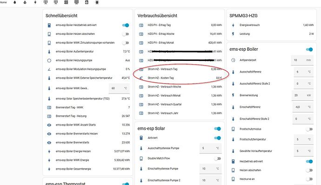Toggle the ems-esp Boiler card header switch
This screenshot has height=185, width=321.
(x=309, y=49)
